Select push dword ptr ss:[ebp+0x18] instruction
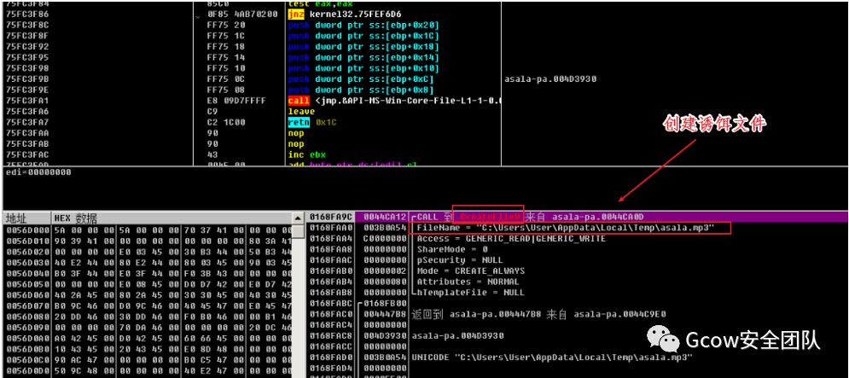The width and height of the screenshot is (849, 378). 363,47
